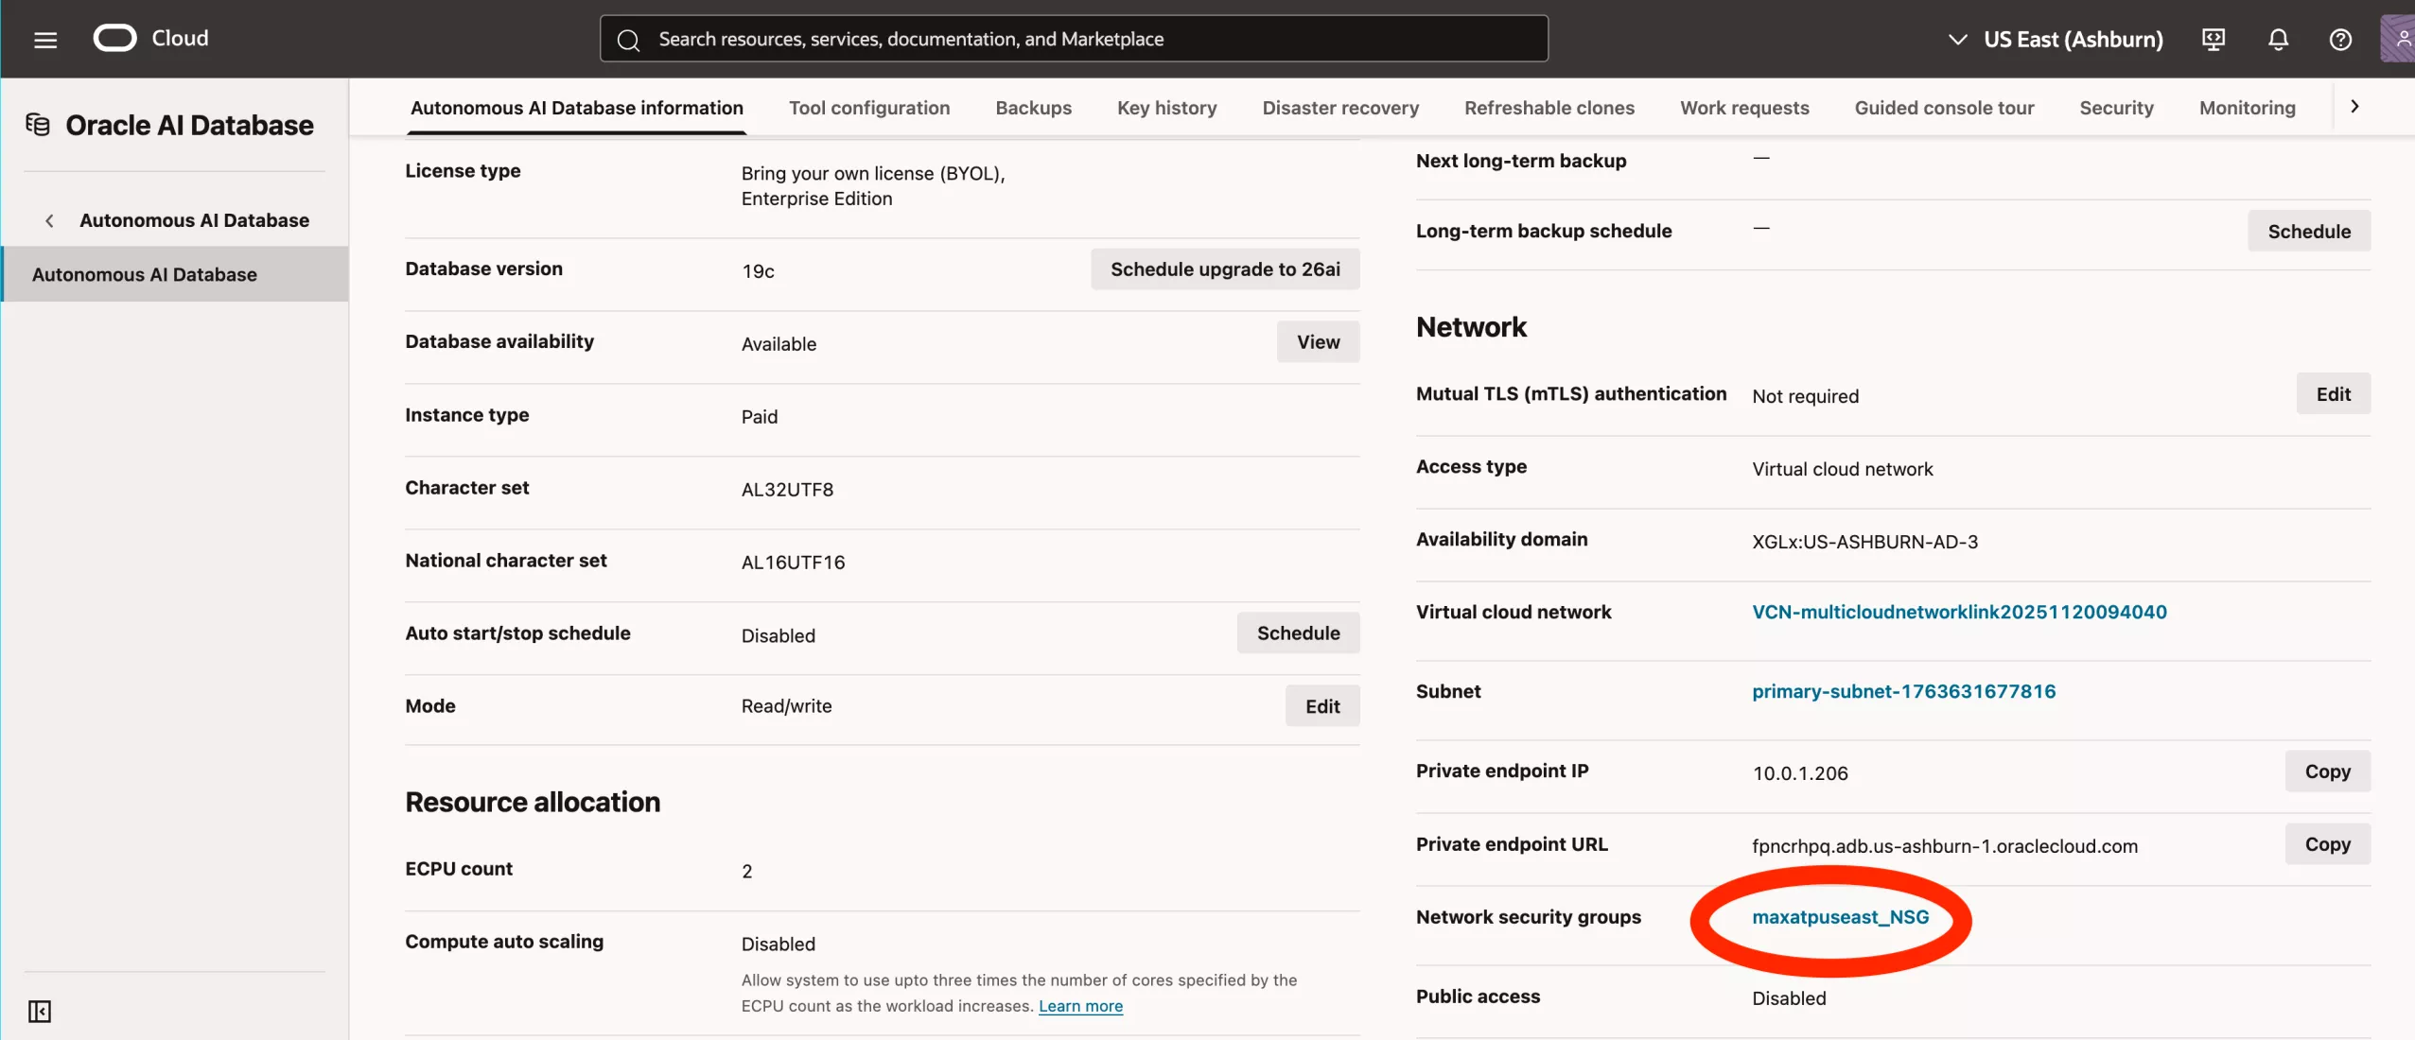Open the user profile avatar

click(2399, 39)
